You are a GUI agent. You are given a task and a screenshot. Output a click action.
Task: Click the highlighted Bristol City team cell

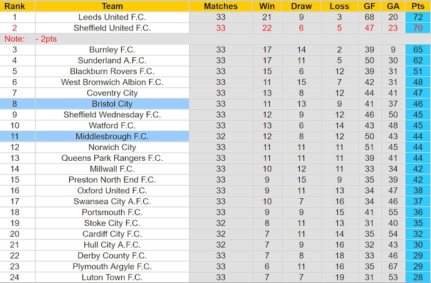pos(112,103)
